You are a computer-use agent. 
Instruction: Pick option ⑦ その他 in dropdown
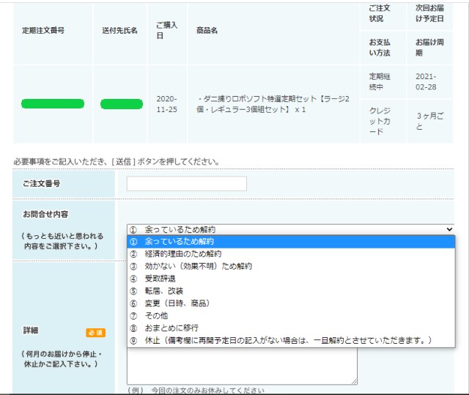(155, 316)
